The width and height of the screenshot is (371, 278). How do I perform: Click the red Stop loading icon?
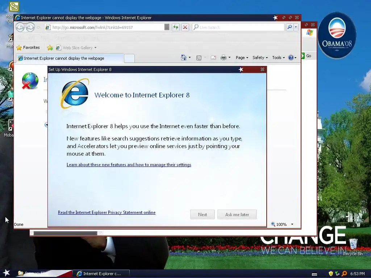pyautogui.click(x=185, y=27)
